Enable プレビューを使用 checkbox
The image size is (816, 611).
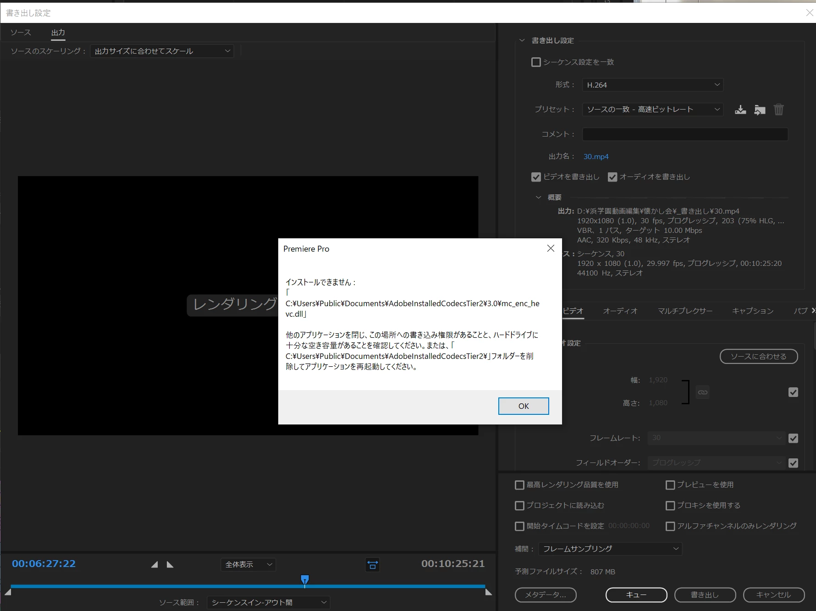(x=670, y=485)
